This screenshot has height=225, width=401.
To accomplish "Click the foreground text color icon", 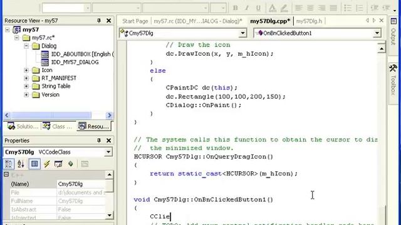I will coord(273,8).
